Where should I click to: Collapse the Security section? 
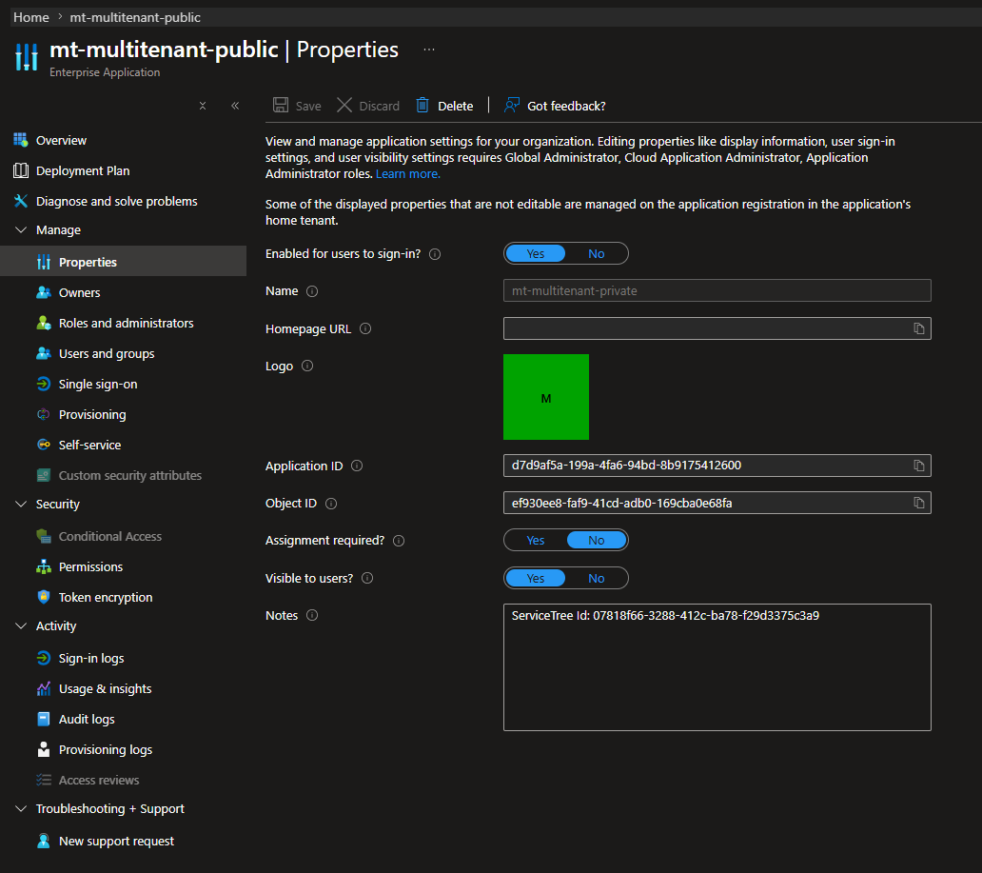[21, 504]
